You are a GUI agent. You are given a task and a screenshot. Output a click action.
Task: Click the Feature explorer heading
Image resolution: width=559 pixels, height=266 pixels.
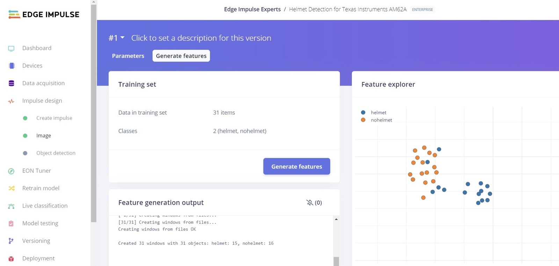[x=388, y=84]
